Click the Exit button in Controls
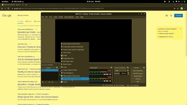 (138, 82)
